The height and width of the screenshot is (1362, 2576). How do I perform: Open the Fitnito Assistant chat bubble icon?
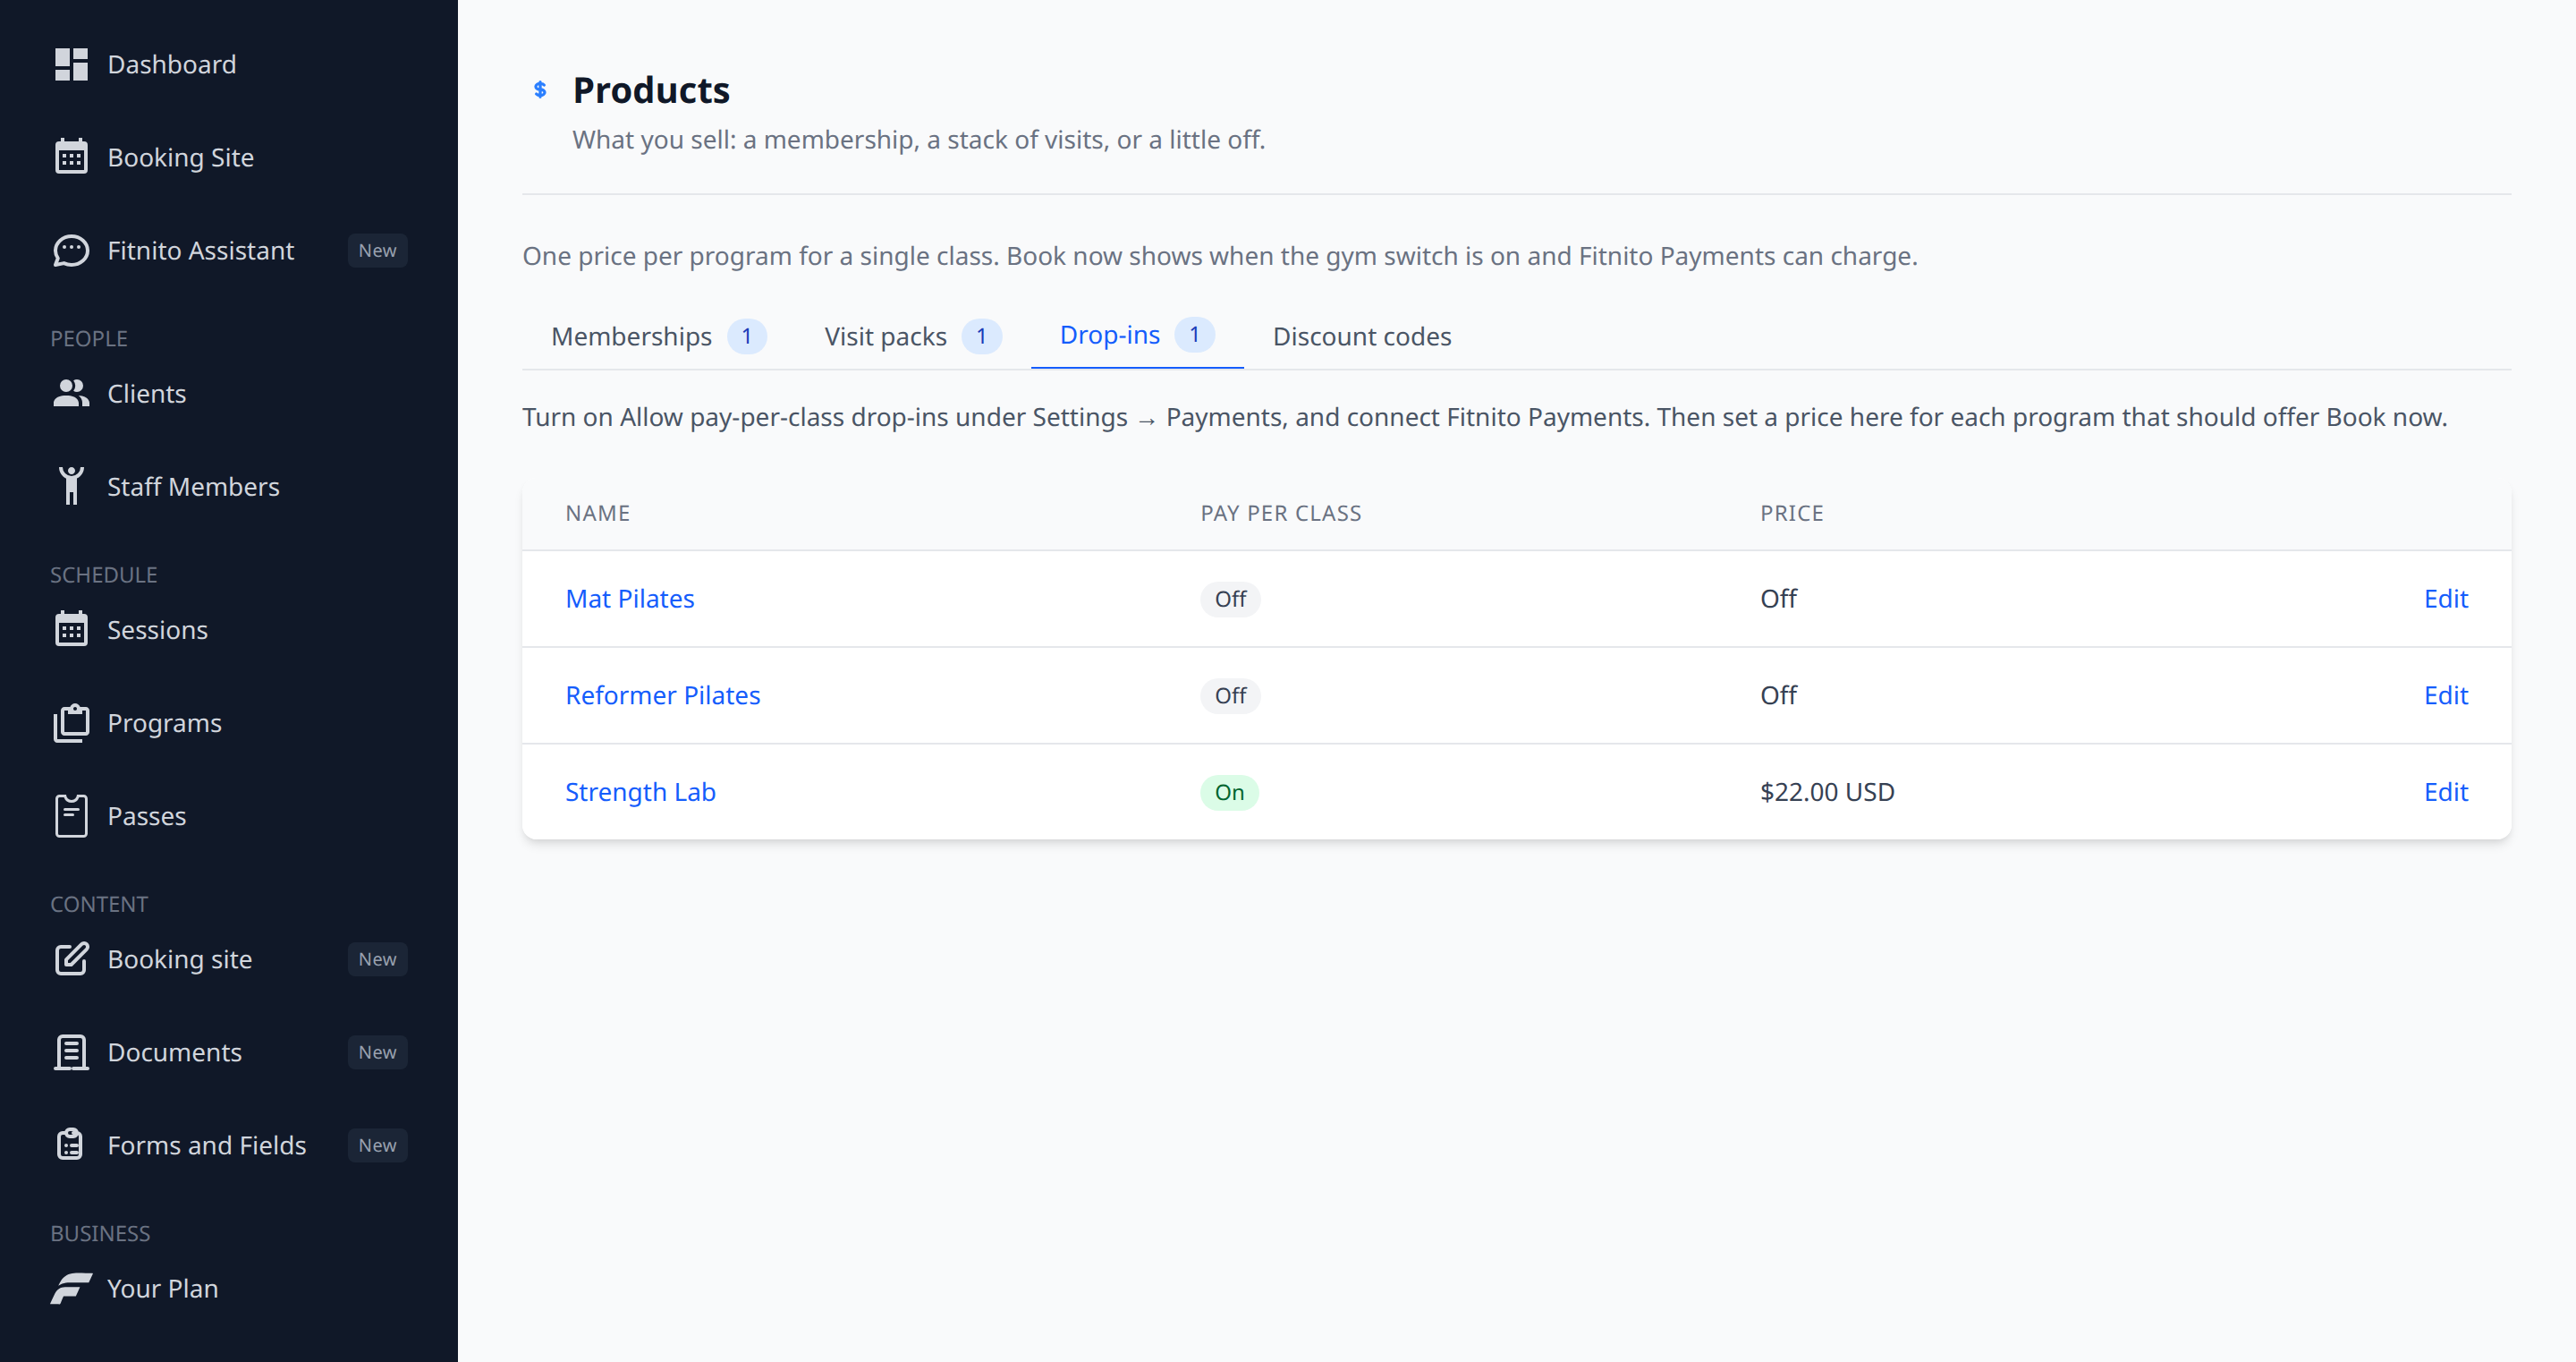click(x=71, y=251)
